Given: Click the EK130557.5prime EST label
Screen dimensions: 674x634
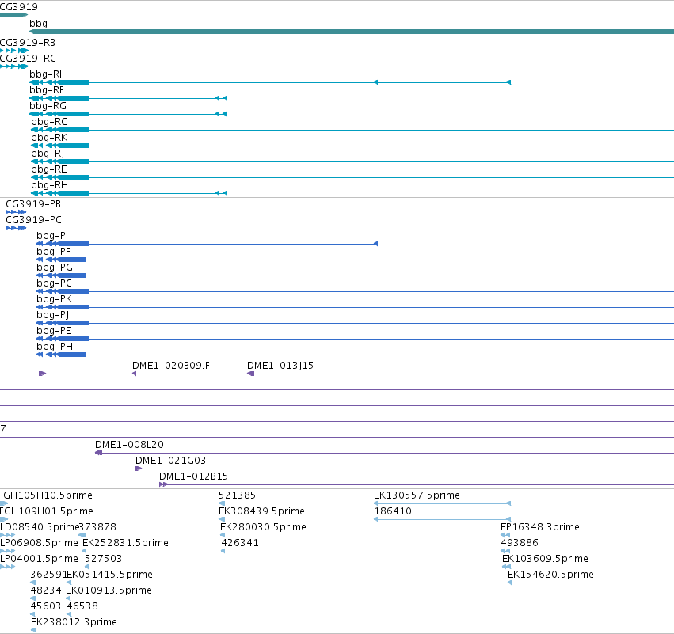Looking at the screenshot, I should point(417,495).
